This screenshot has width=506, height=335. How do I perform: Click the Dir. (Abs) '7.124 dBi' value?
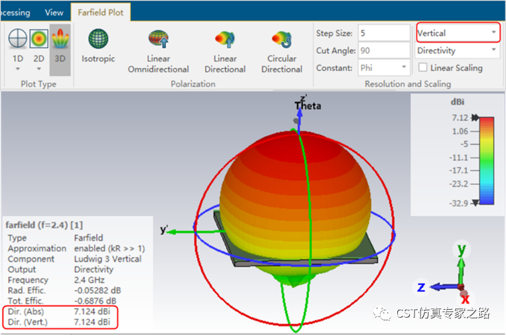coord(92,312)
